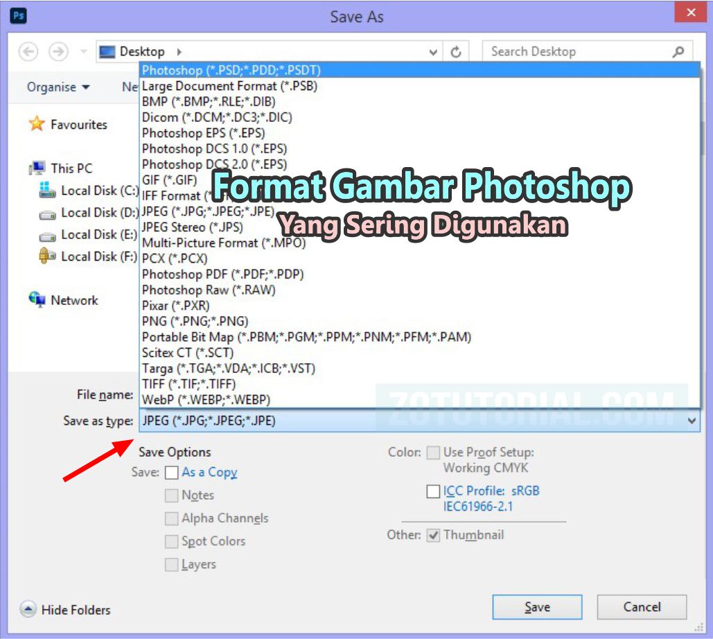Open Local Disk (D:)
The width and height of the screenshot is (713, 639).
(x=100, y=212)
